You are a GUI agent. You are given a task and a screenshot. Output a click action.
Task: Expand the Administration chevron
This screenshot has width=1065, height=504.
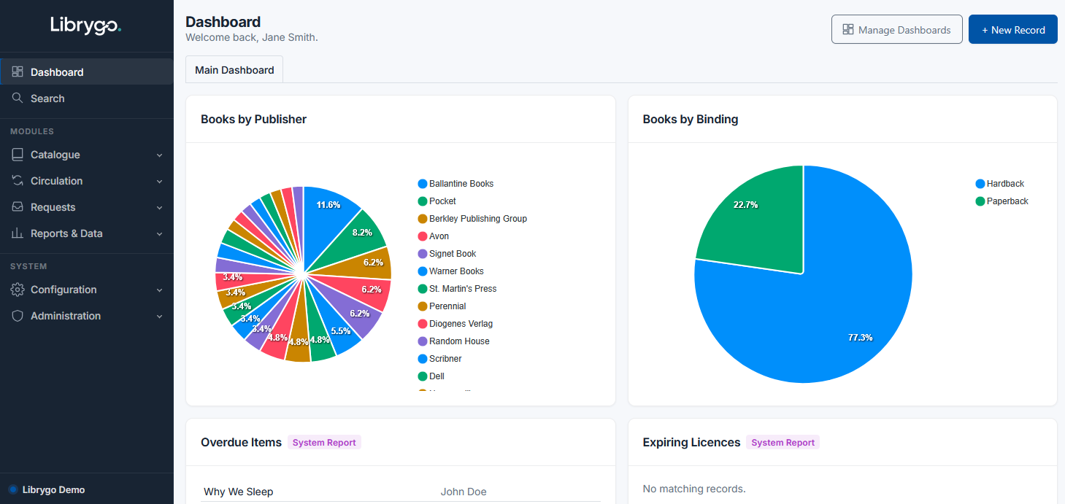click(159, 317)
